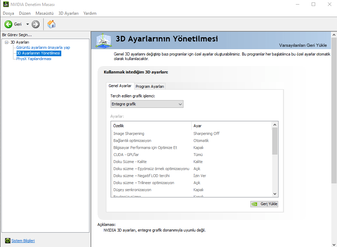Select Bilgisayar Performansı için Optimize Et row
The height and width of the screenshot is (247, 337).
point(192,148)
